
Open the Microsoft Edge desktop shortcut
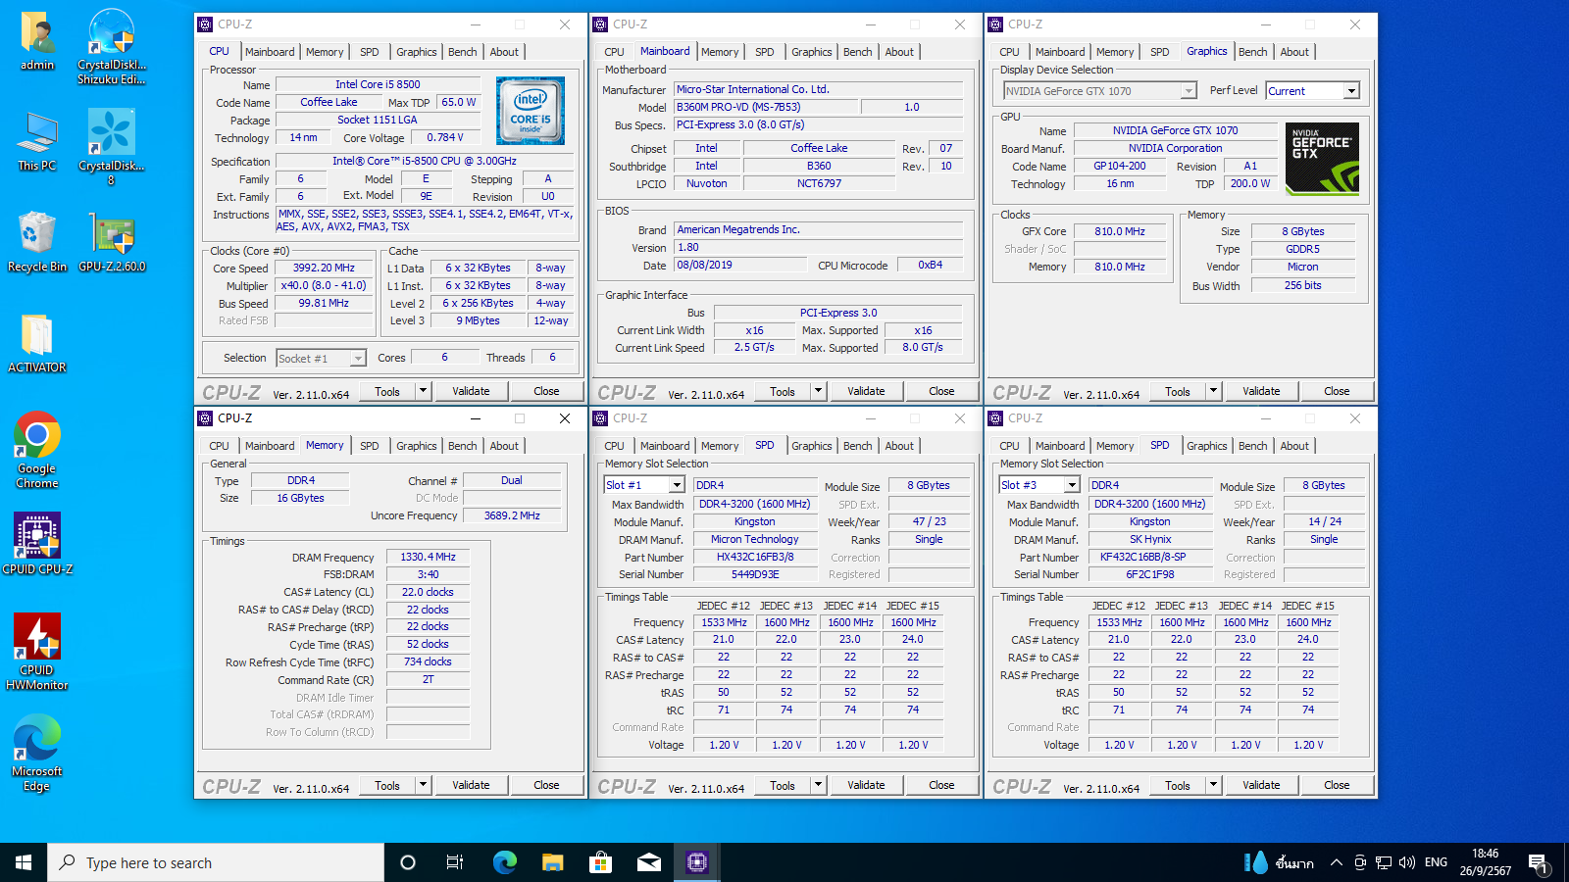pos(37,753)
